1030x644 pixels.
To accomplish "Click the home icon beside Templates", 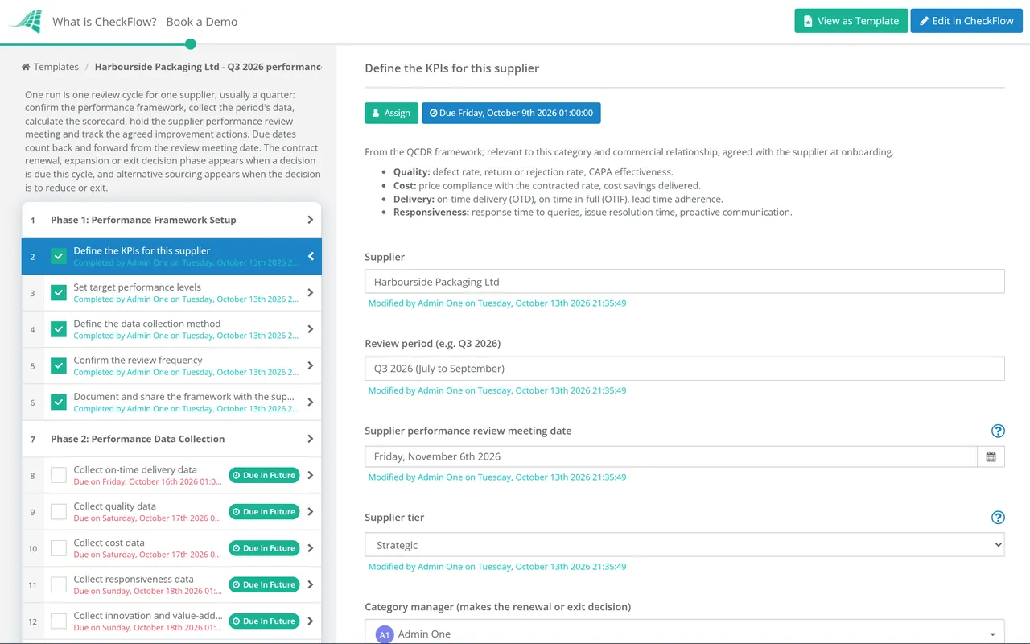I will (26, 67).
